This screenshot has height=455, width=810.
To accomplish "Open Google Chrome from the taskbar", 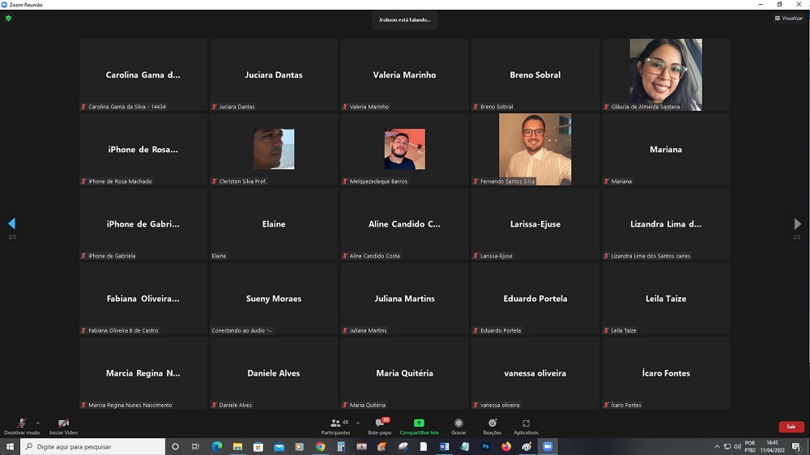I will tap(320, 446).
